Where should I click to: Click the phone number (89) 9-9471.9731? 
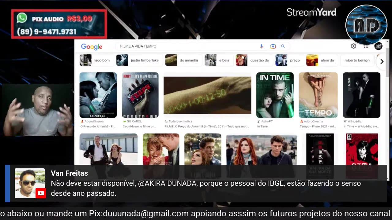tap(47, 32)
